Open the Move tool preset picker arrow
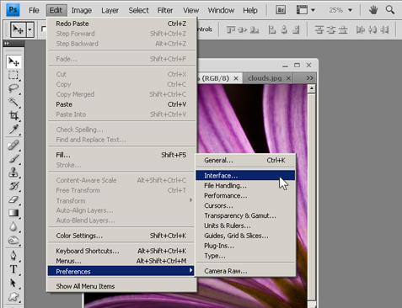402x308 pixels. pyautogui.click(x=29, y=29)
